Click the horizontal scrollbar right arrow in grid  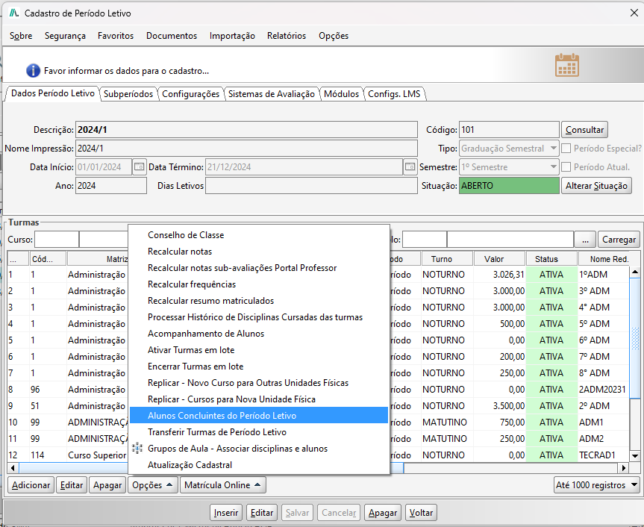pyautogui.click(x=624, y=468)
